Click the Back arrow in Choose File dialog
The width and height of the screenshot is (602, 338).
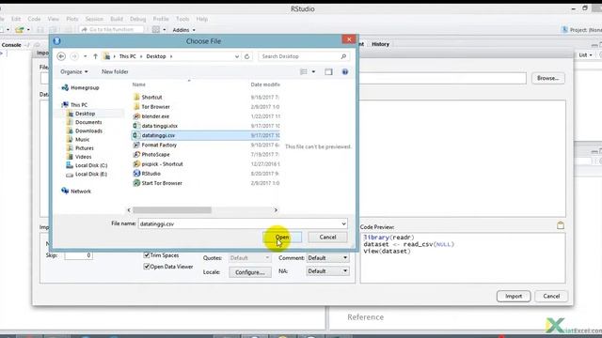61,56
